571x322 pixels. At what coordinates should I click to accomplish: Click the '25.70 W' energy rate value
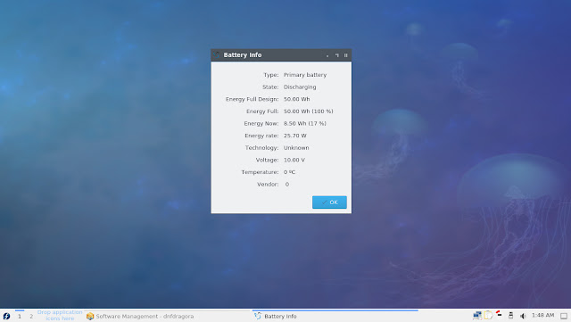(295, 136)
